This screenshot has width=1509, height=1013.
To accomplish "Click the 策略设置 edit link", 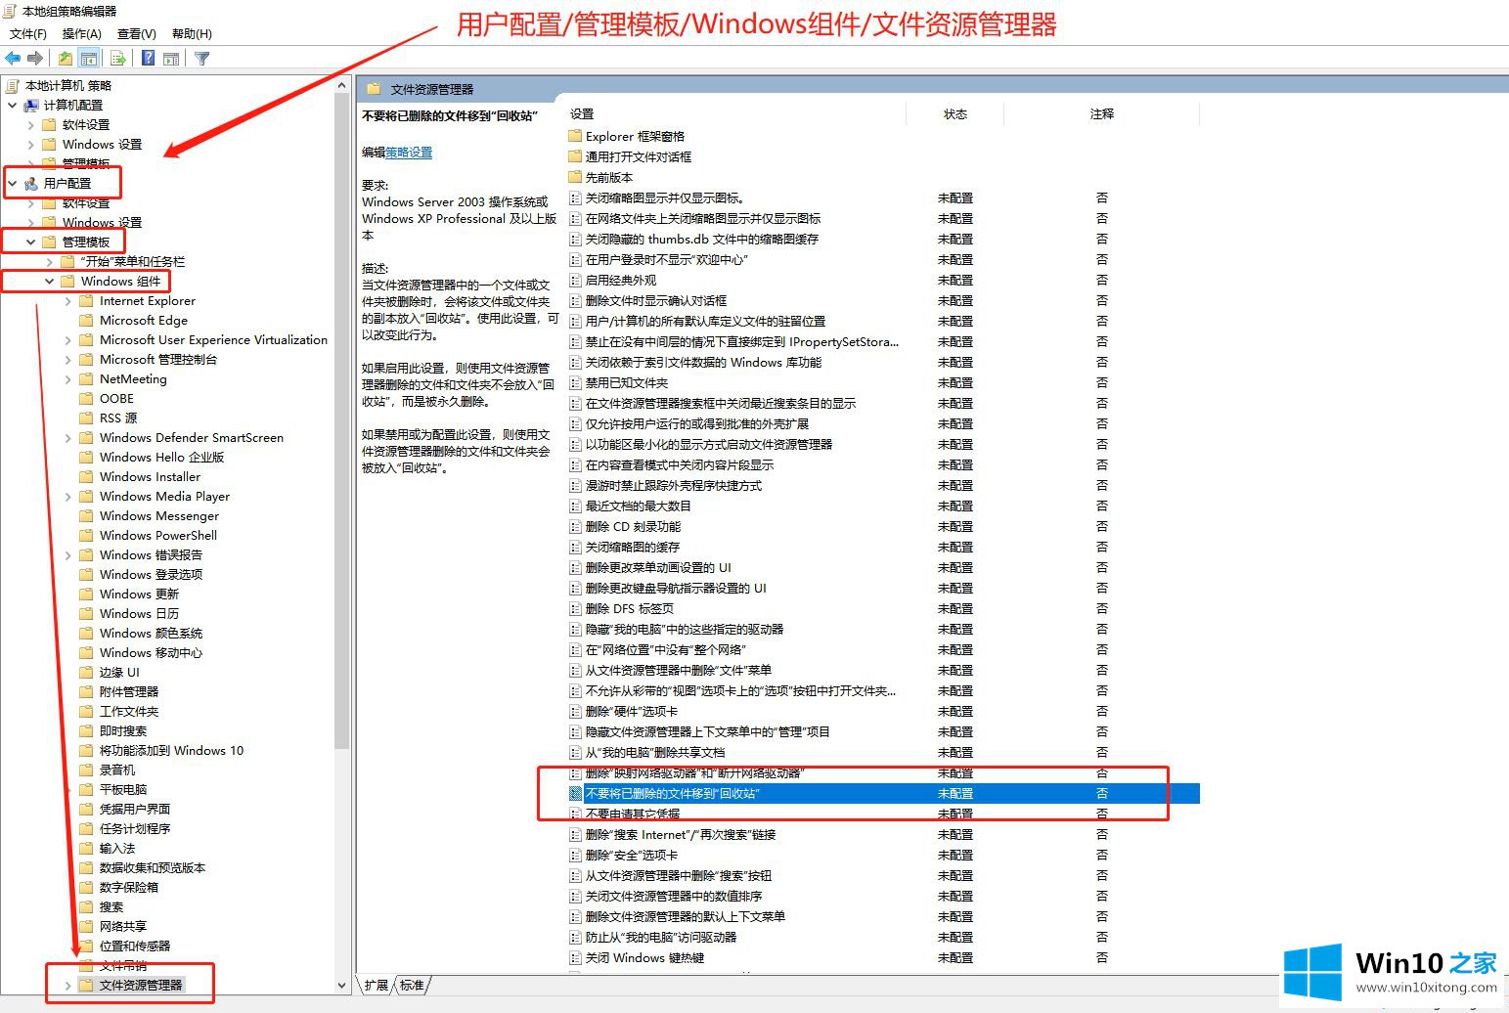I will click(x=409, y=153).
